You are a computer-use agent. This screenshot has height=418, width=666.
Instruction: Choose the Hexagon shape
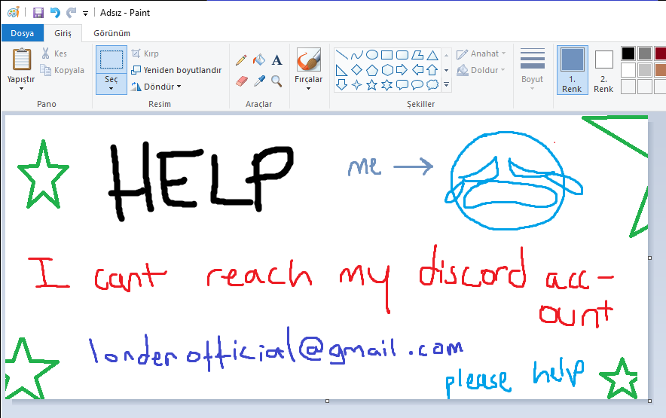[387, 69]
